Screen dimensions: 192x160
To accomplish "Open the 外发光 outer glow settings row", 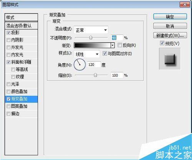I will click(x=21, y=47).
